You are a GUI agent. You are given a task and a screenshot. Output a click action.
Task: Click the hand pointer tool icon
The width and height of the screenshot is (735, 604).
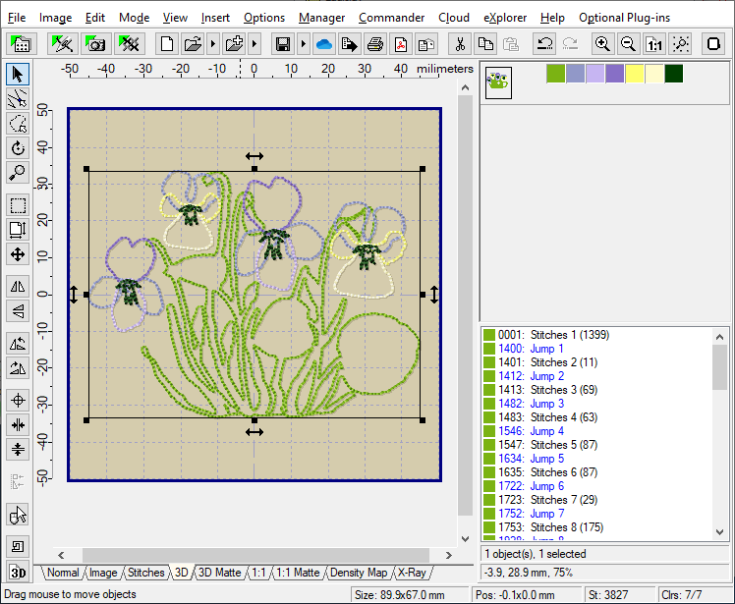(18, 515)
